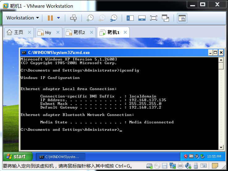Viewport: 228px width, 171px height.
Task: Close the 靶机2 tab
Action: [91, 32]
